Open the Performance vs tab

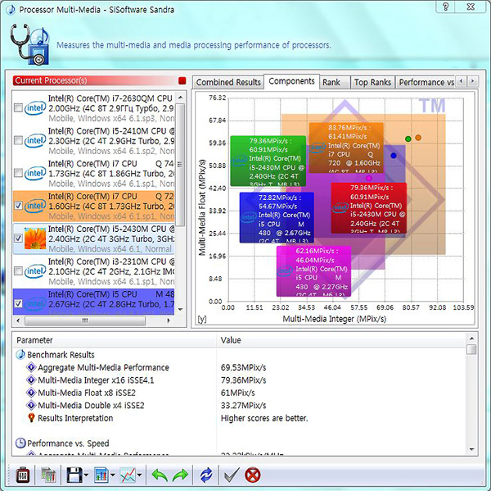pyautogui.click(x=426, y=83)
